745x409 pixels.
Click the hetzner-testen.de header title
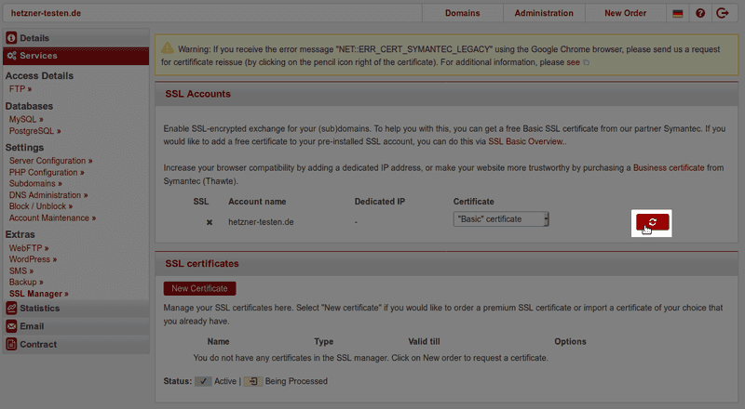(46, 13)
